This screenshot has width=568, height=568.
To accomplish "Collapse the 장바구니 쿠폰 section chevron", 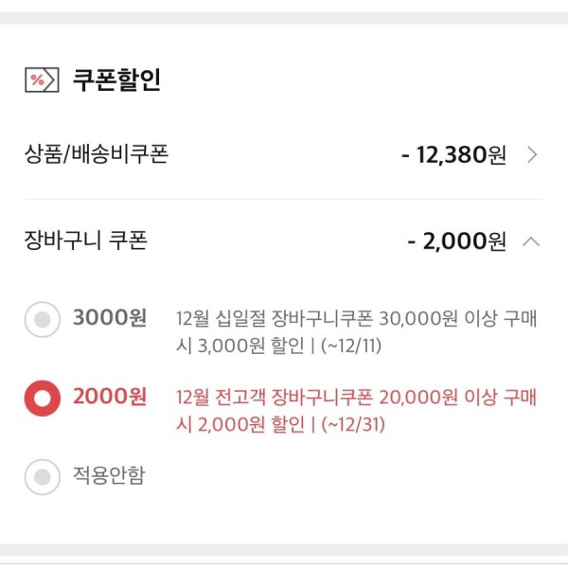I will click(531, 241).
